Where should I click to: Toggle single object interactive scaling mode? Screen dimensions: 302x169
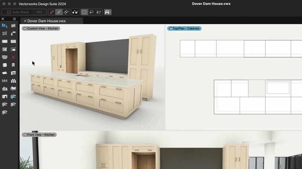click(59, 12)
